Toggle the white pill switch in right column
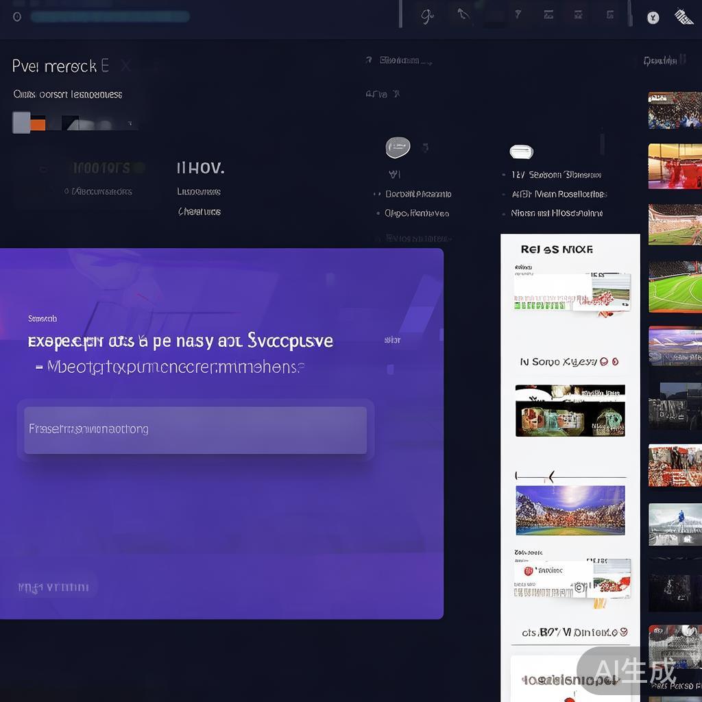 522,152
